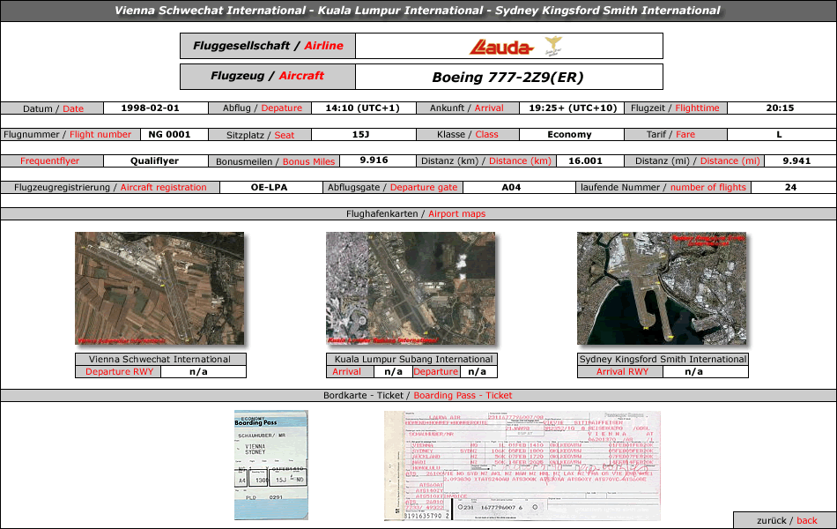
Task: Click the Distanz (mi) / Distance (mi) label
Action: [694, 160]
